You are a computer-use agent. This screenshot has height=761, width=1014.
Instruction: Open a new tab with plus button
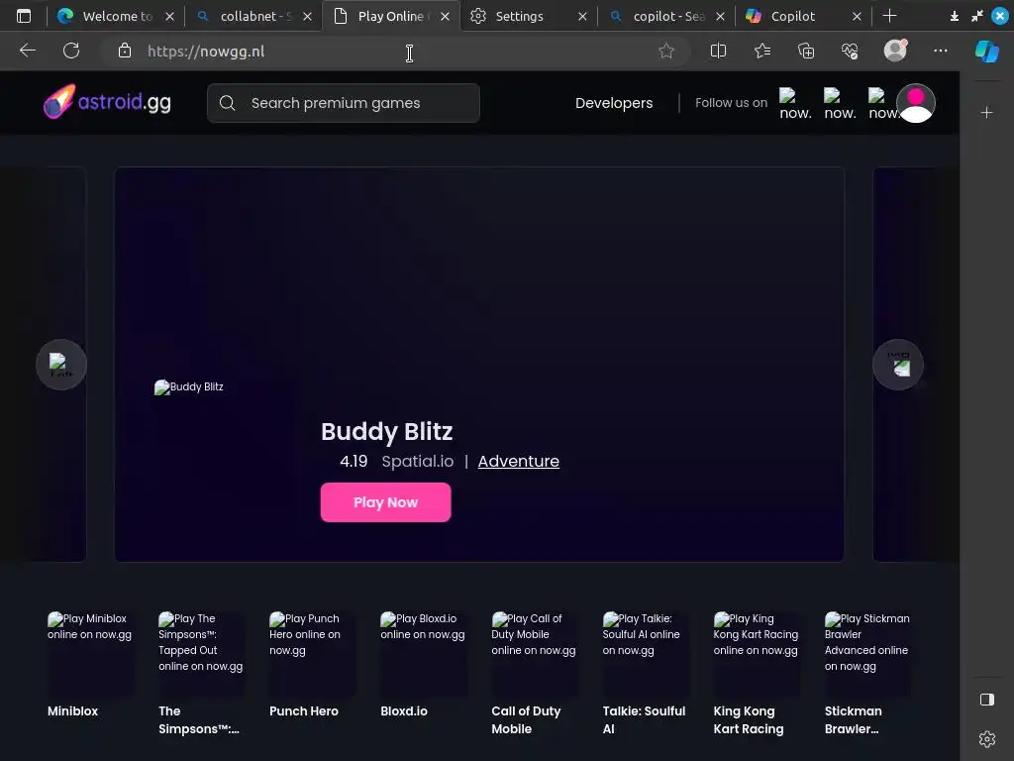coord(890,16)
